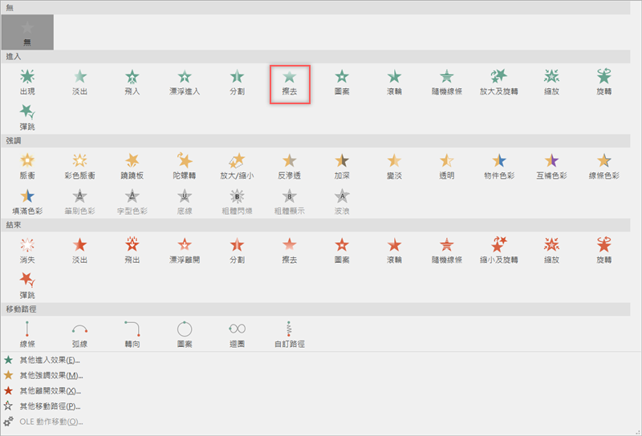Screen dimensions: 642x436
Task: Select the 透明 transparency emphasis effect
Action: (447, 166)
